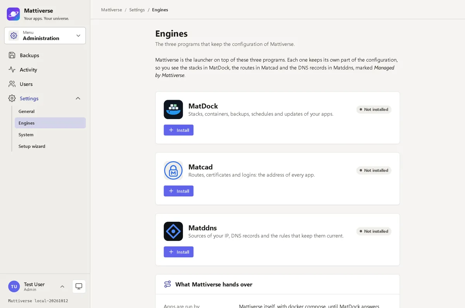Click the Matcad padlock logo
Image resolution: width=465 pixels, height=308 pixels.
173,170
